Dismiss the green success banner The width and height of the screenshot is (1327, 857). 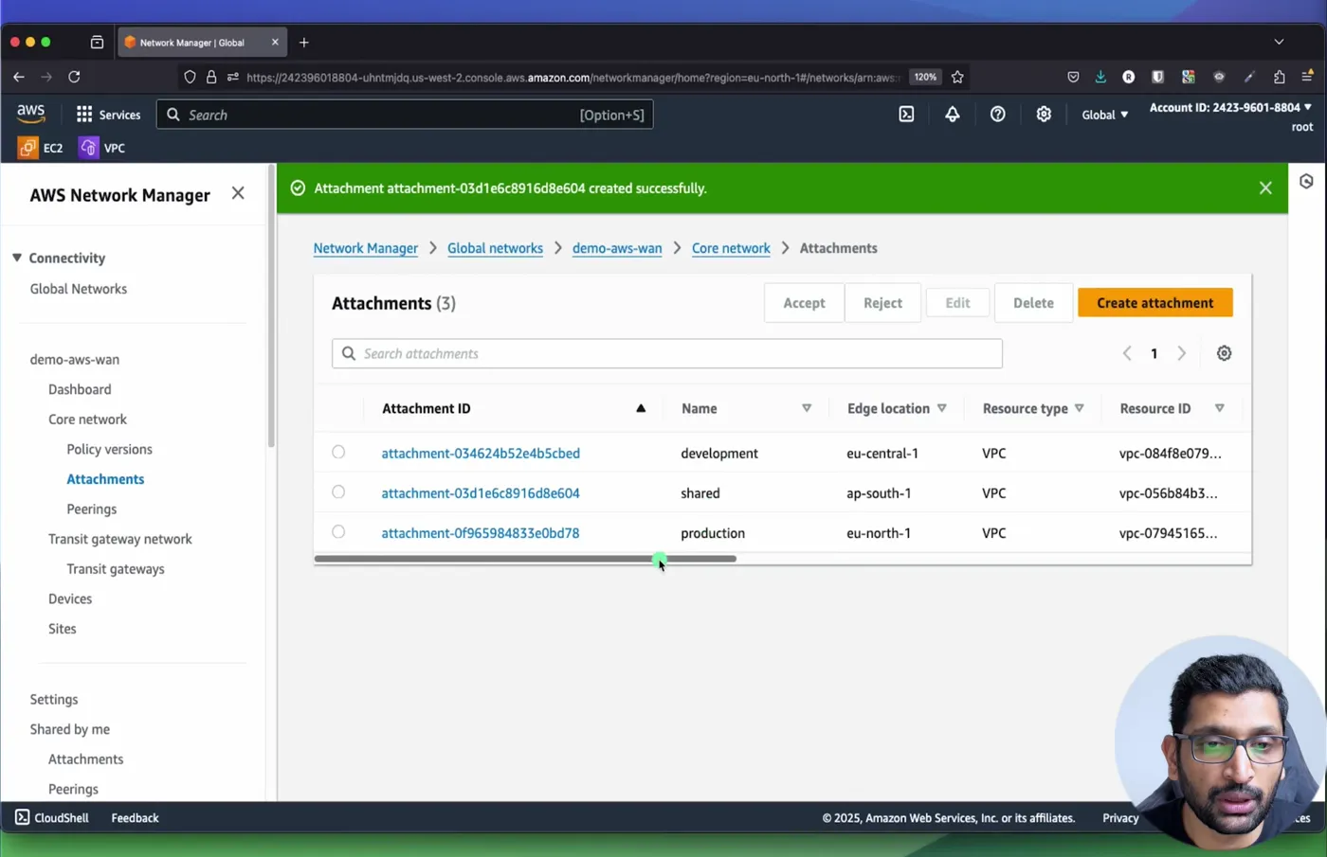pos(1265,187)
